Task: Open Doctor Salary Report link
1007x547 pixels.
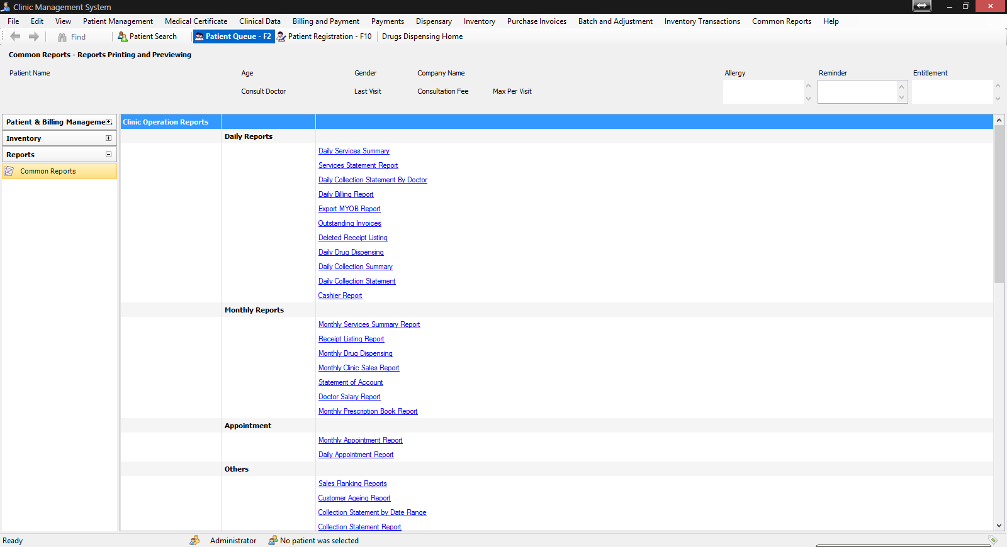Action: point(349,397)
